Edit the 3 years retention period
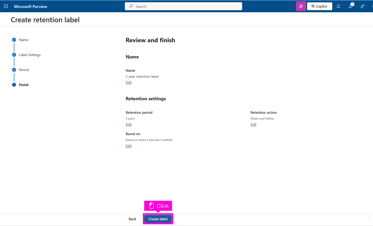Screen dimensions: 373x226 tap(129, 124)
